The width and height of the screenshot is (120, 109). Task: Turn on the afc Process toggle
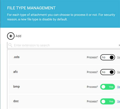click(107, 72)
